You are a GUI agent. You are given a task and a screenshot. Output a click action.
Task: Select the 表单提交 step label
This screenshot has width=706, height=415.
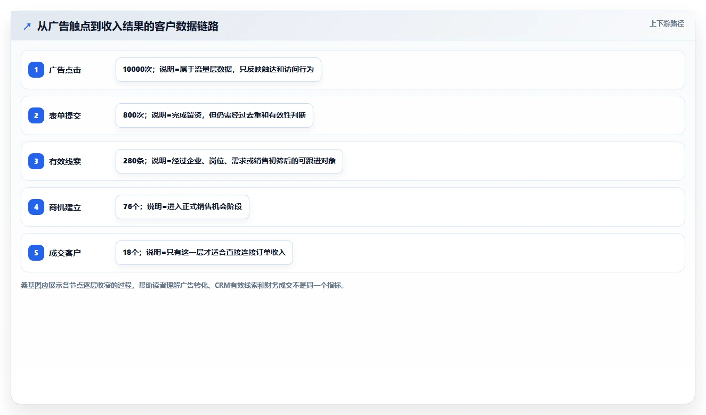click(x=65, y=115)
